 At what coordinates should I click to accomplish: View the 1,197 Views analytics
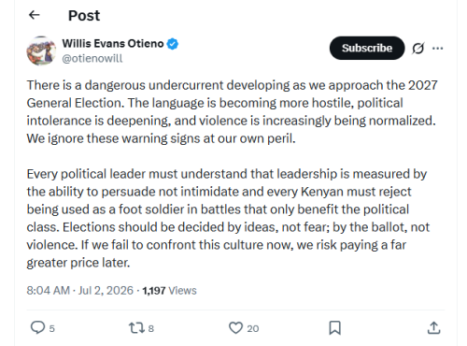pos(169,291)
